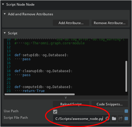Click pass on line 15
This screenshot has height=127, width=132.
pos(27,59)
